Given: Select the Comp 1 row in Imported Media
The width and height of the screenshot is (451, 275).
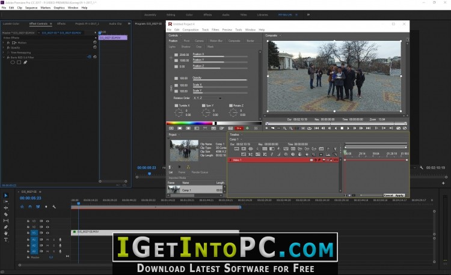Looking at the screenshot, I should coord(195,190).
